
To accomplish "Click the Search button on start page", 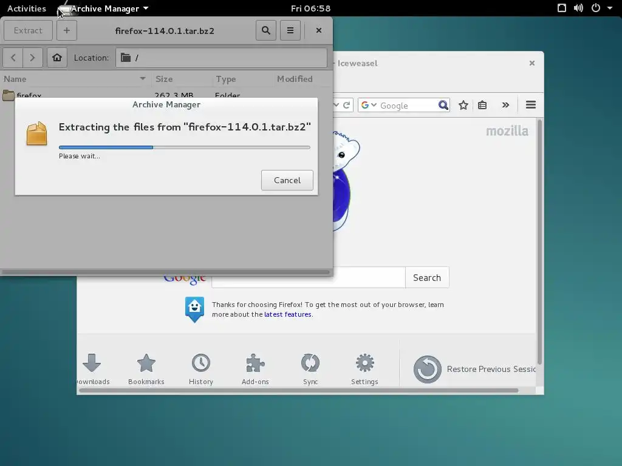I will (x=427, y=277).
